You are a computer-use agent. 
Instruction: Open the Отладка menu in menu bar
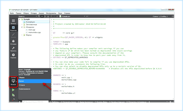coord(34,13)
